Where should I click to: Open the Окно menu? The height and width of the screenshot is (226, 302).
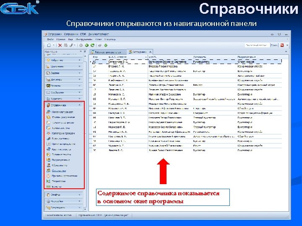(99, 39)
